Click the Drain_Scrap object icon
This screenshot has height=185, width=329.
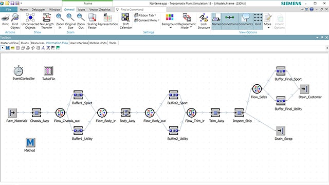coord(281,131)
